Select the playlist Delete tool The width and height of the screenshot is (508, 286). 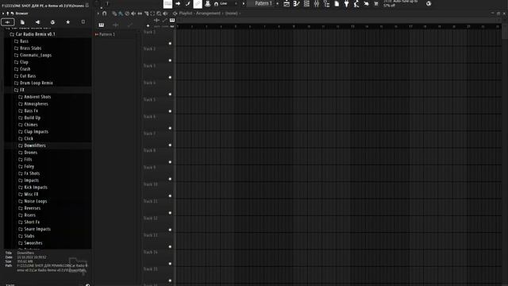coord(127,14)
